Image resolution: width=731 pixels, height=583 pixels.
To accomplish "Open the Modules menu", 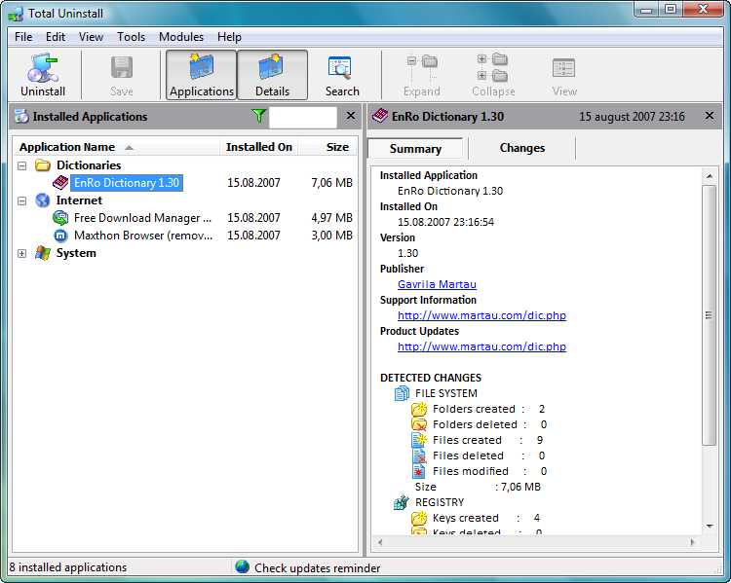I will pos(181,37).
